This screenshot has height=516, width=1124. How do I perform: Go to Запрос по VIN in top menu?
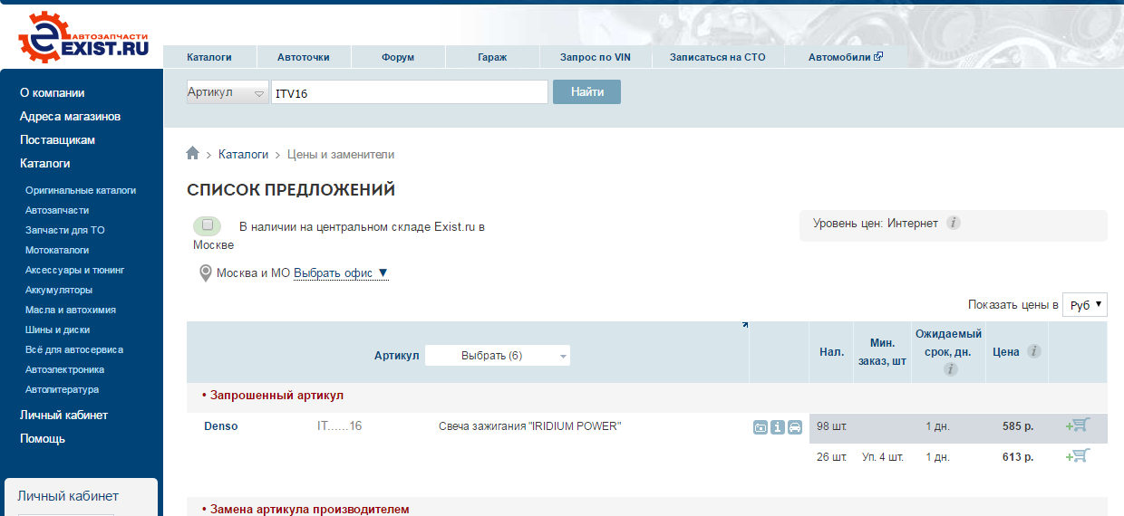click(595, 57)
